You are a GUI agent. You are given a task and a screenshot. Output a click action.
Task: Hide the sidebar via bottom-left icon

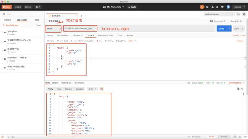point(3,137)
